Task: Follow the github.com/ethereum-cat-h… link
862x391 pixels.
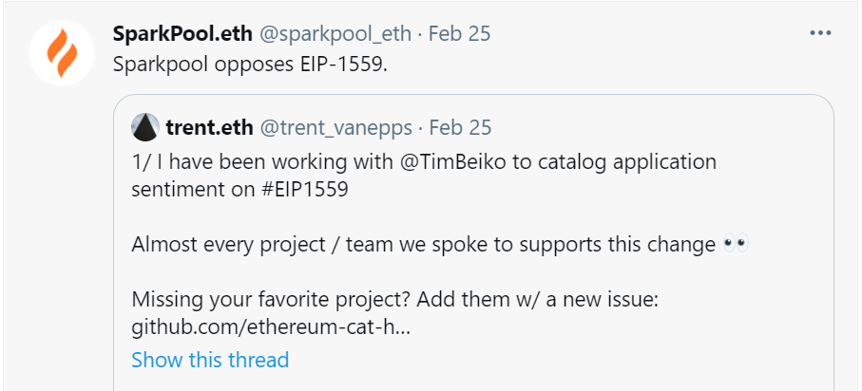Action: tap(271, 327)
